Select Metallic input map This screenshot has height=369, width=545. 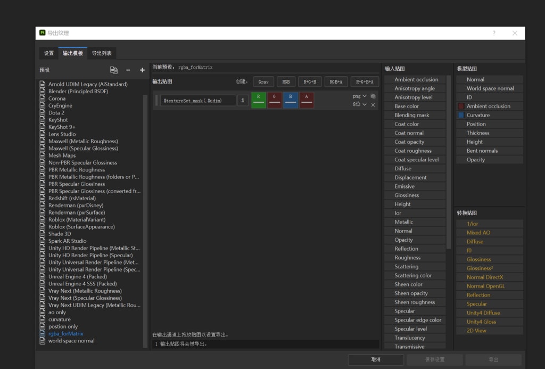[x=415, y=222]
